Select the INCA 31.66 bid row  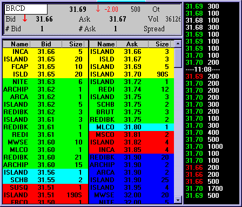45,52
